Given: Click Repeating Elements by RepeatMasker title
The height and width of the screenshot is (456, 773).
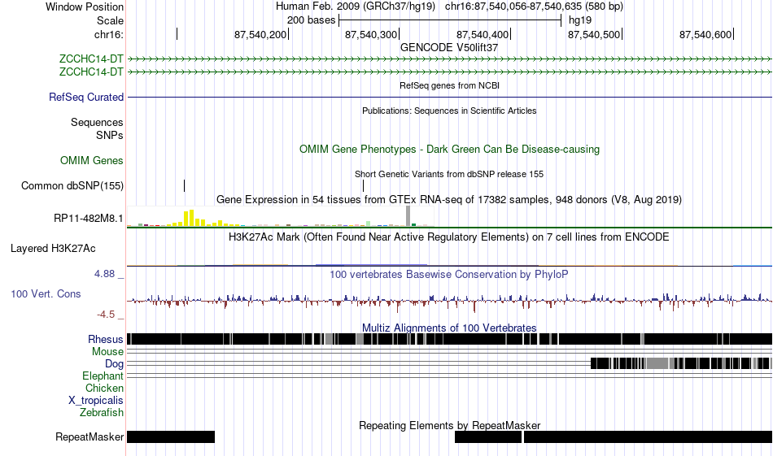Looking at the screenshot, I should [449, 425].
